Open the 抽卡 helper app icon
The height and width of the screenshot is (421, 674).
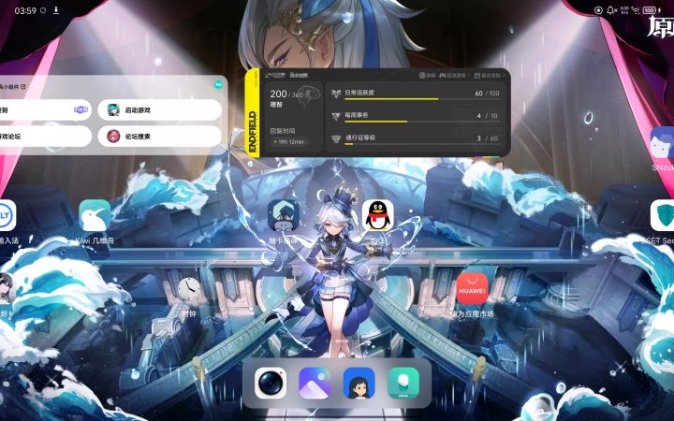(x=284, y=215)
